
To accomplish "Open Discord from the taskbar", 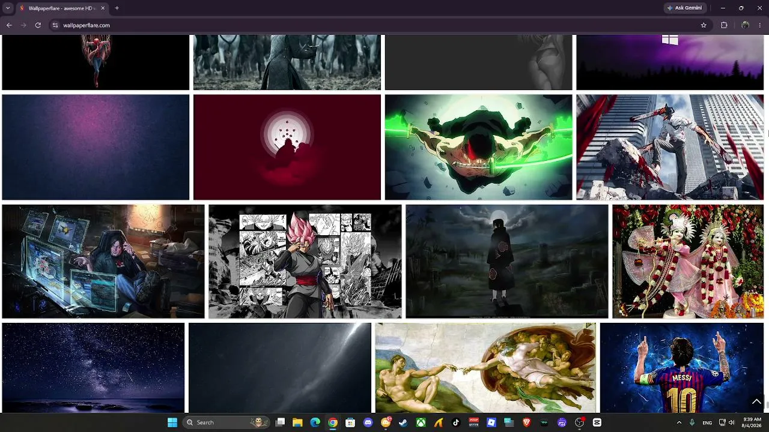I will pos(368,422).
